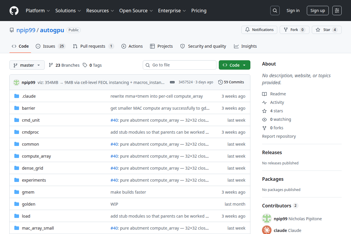This screenshot has width=351, height=234.
Task: Expand commit message ellipsis button
Action: [x=172, y=82]
